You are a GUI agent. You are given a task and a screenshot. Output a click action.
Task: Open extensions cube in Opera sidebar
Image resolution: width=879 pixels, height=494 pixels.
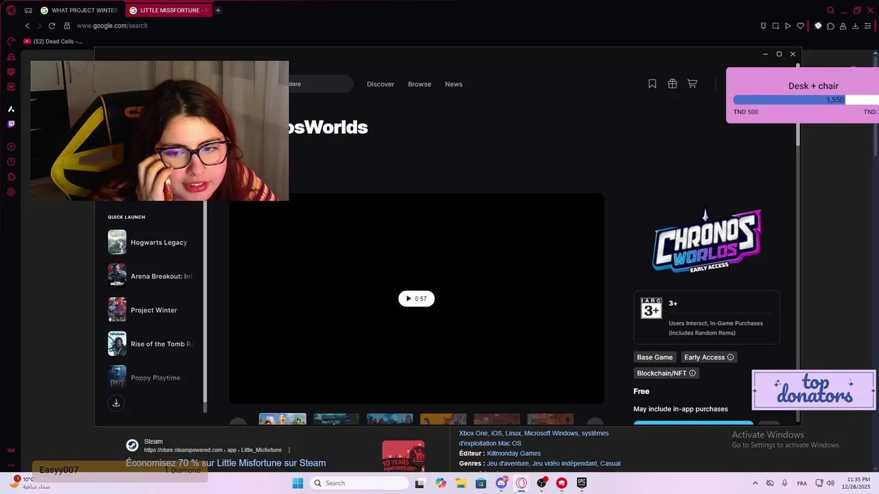pos(11,177)
